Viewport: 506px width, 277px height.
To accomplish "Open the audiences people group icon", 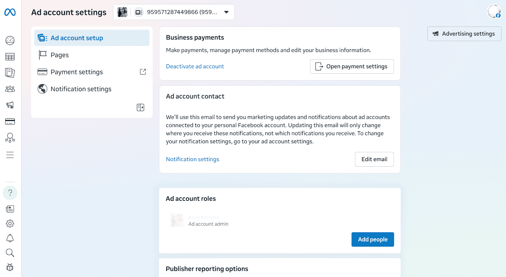I will [x=10, y=89].
